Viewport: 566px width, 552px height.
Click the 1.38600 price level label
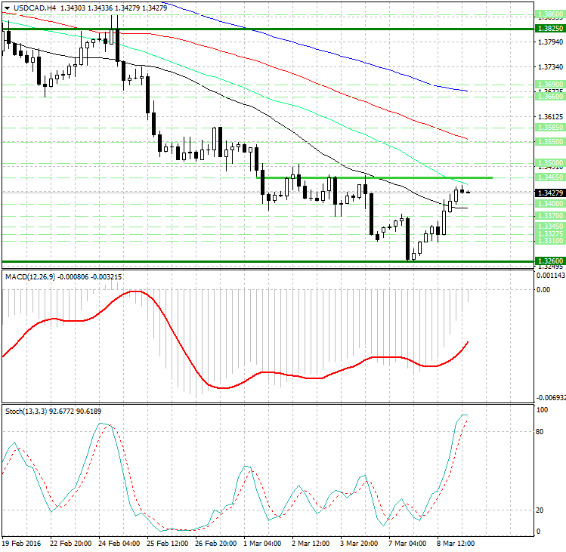pos(550,14)
